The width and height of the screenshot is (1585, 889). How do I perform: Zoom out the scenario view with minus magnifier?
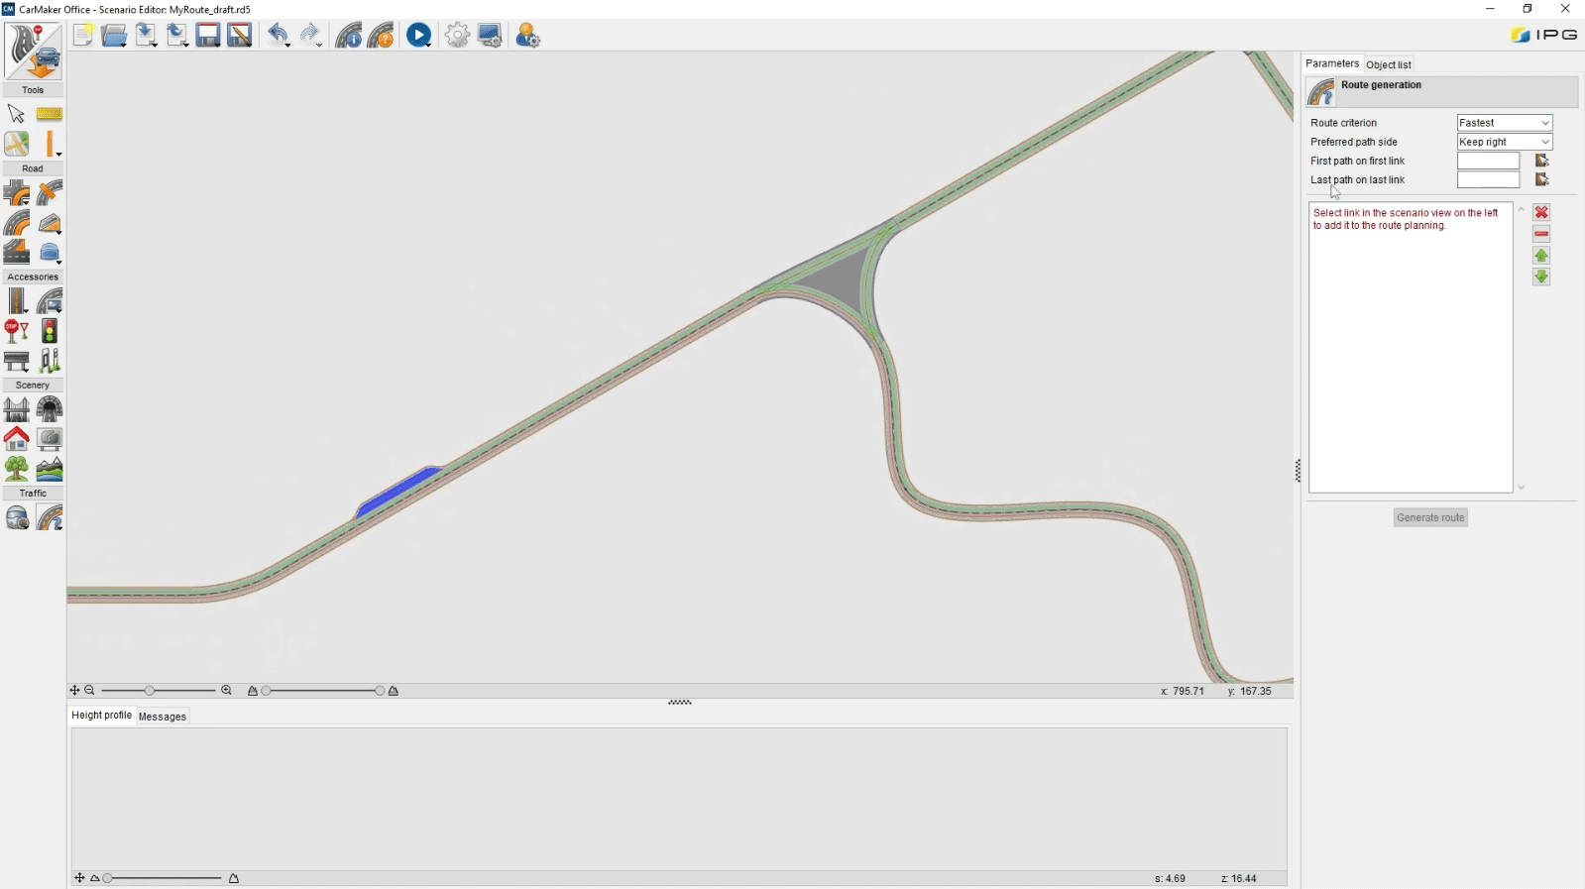[x=90, y=691]
